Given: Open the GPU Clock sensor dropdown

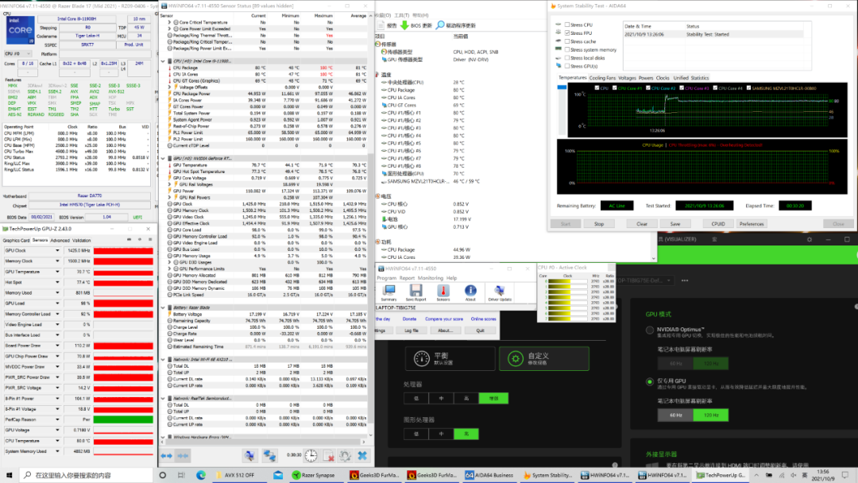Looking at the screenshot, I should pos(57,250).
